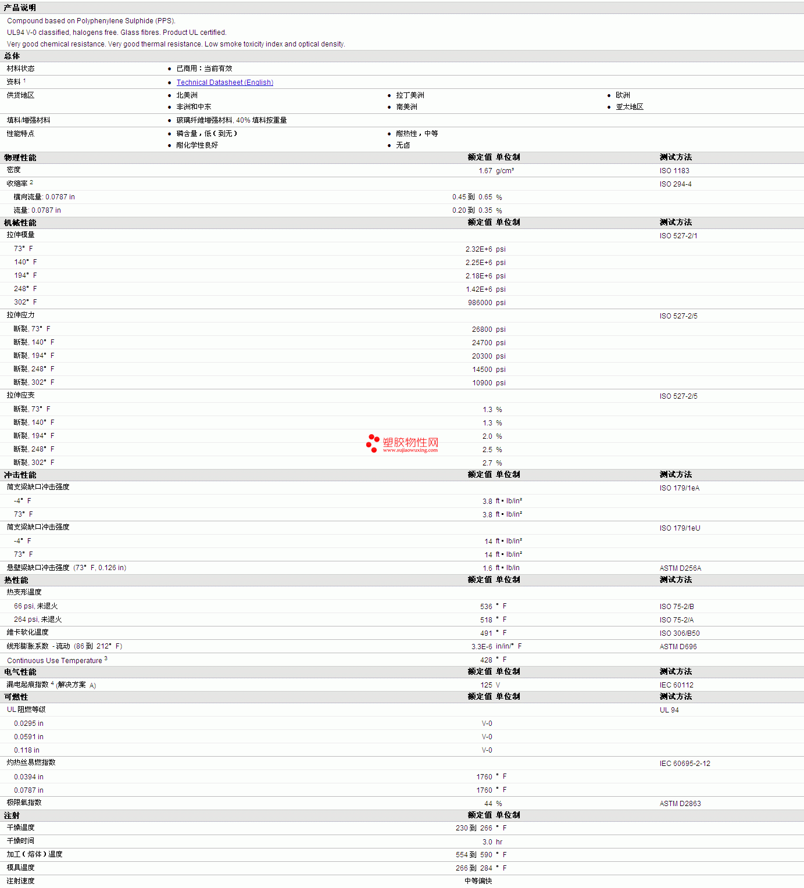Click the Continuous Use Temperature label
Screen dimensions: 804x888
(x=55, y=661)
